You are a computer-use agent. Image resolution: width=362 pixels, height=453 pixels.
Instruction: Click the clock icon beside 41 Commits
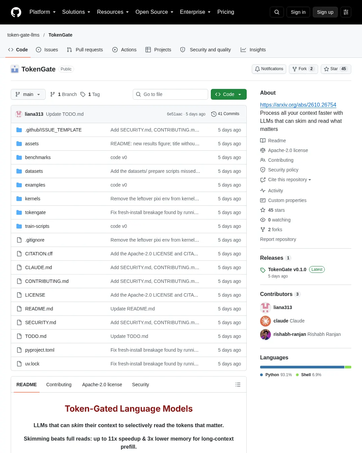click(214, 114)
